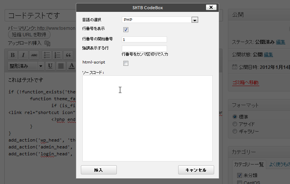290x184 pixels.
Task: Click the add_action('login_head' code line
Action: point(41,154)
